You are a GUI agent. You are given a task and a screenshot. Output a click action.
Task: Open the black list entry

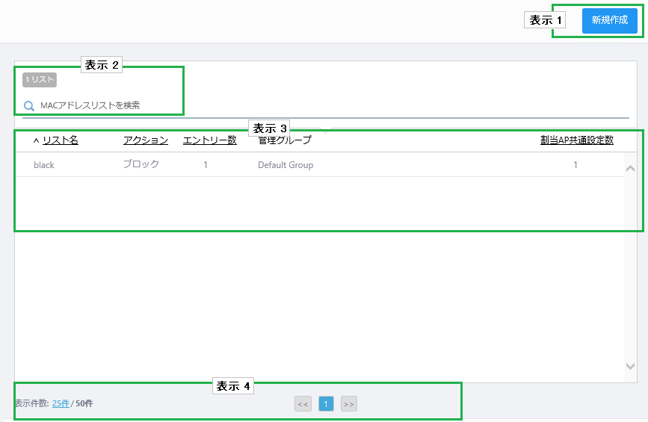(x=44, y=165)
